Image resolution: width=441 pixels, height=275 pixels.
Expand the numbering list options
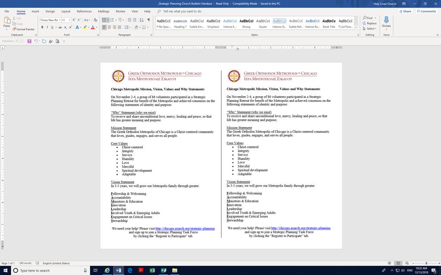(x=115, y=20)
